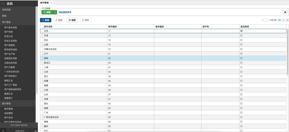Image resolution: width=289 pixels, height=132 pixels.
Task: Jump to the last page of rows
Action: click(287, 20)
